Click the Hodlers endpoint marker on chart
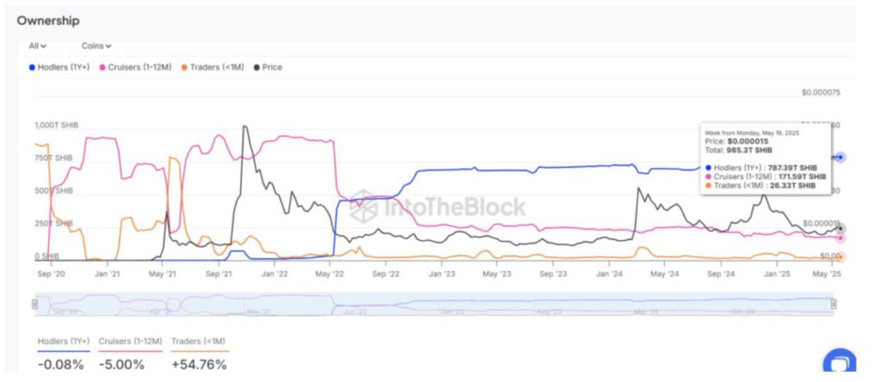 (840, 157)
